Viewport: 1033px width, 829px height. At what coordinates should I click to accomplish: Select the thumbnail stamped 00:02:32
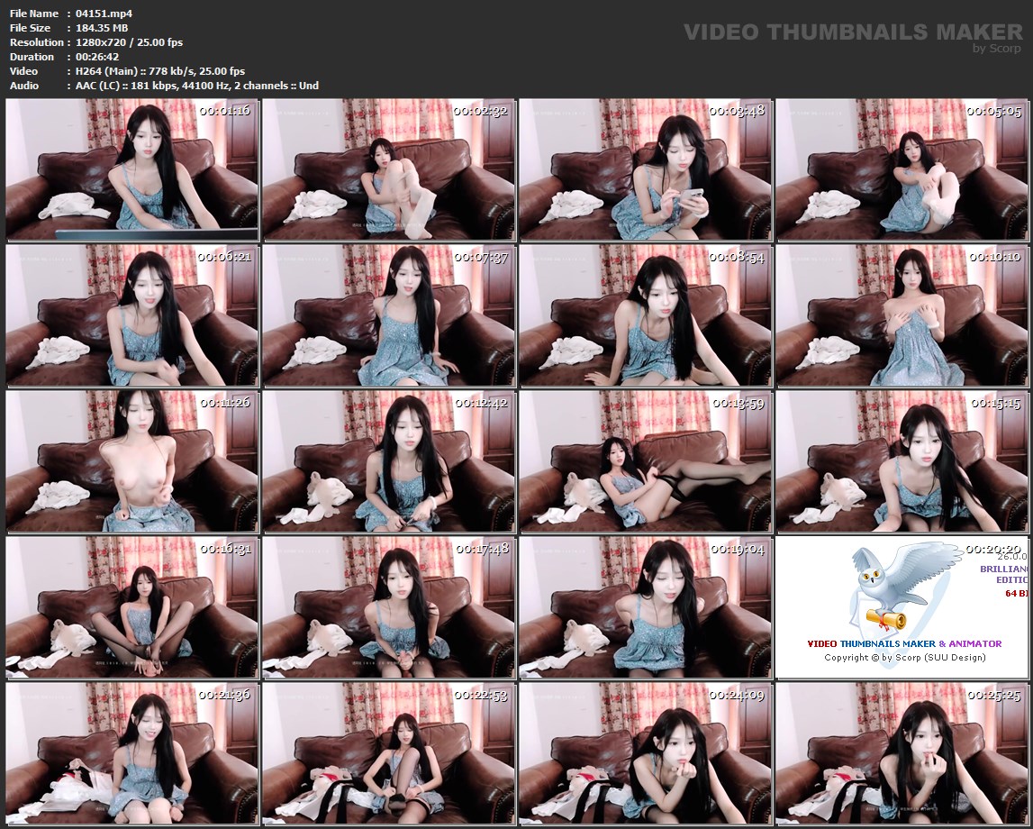click(389, 170)
